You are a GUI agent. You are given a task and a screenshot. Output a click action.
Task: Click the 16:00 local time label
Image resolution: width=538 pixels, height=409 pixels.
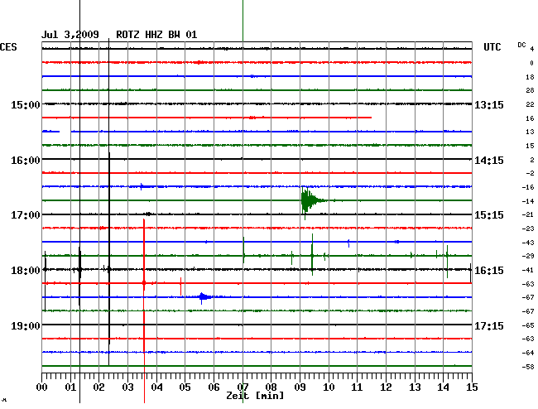26,161
